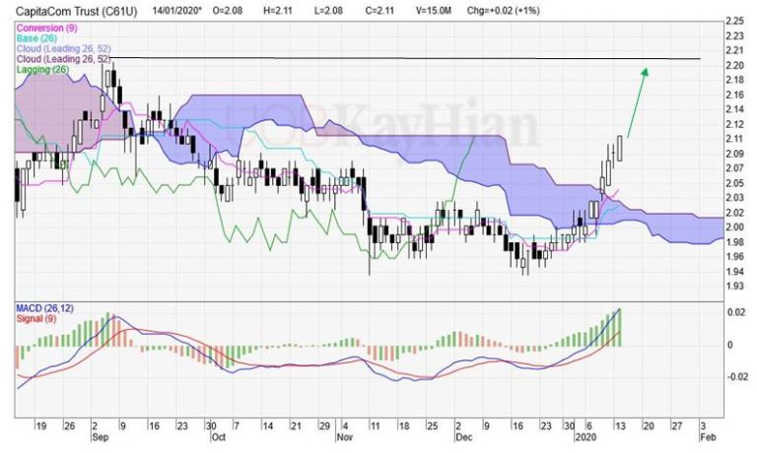Screen dimensions: 757x453
Task: Select the Lagging (26) legend entry
Action: click(42, 69)
